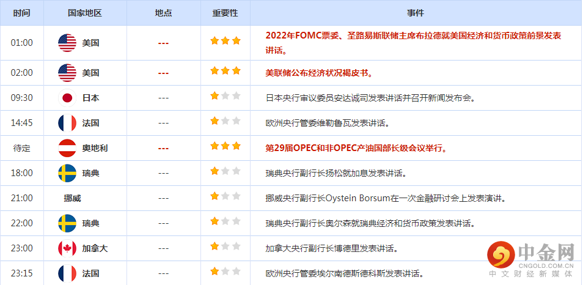Click the three-star rating in the 01:00 row
The height and width of the screenshot is (285, 583).
point(226,41)
